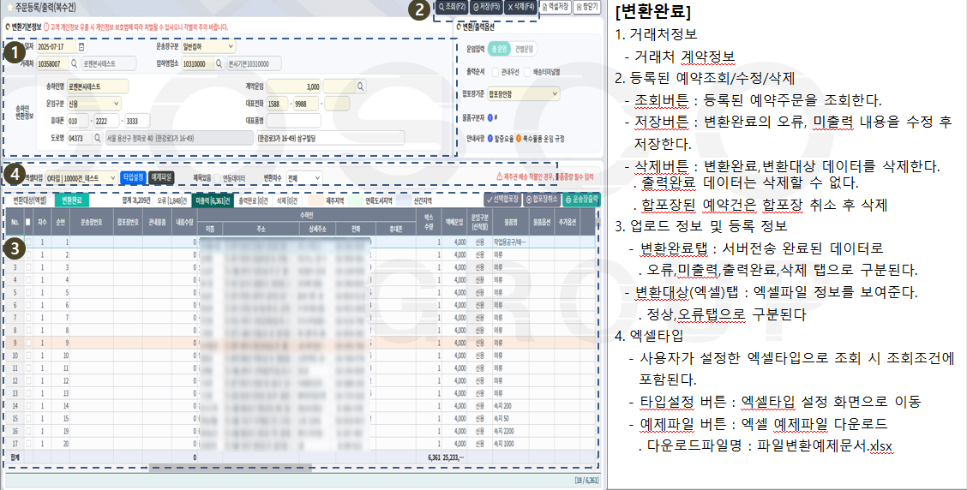
Task: Click the blue info icon next to 물품구분자 #
Action: [x=490, y=117]
